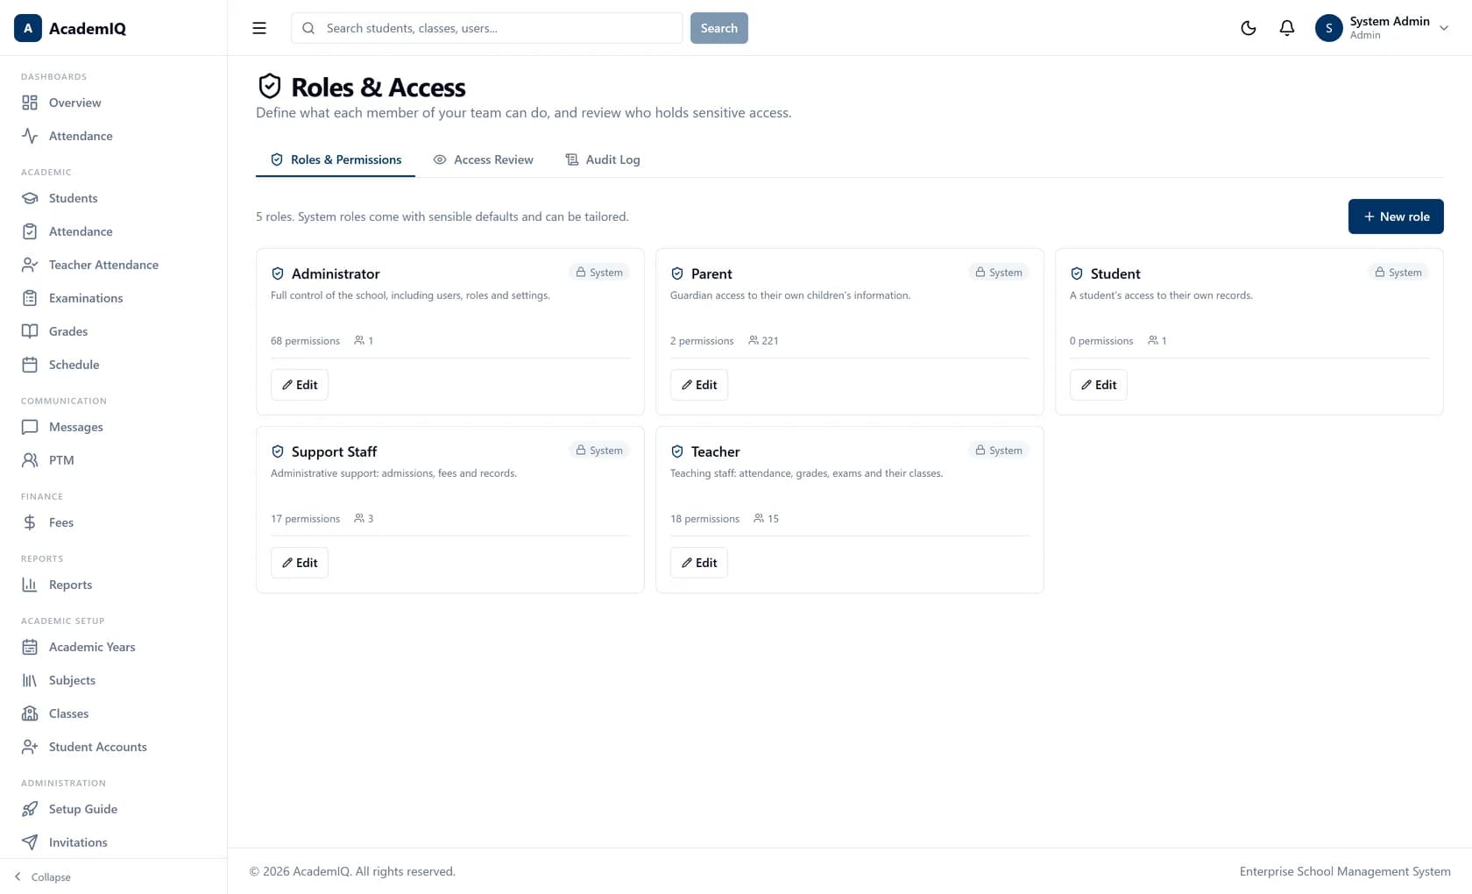Open the Students page
This screenshot has height=894, width=1472.
tap(114, 198)
